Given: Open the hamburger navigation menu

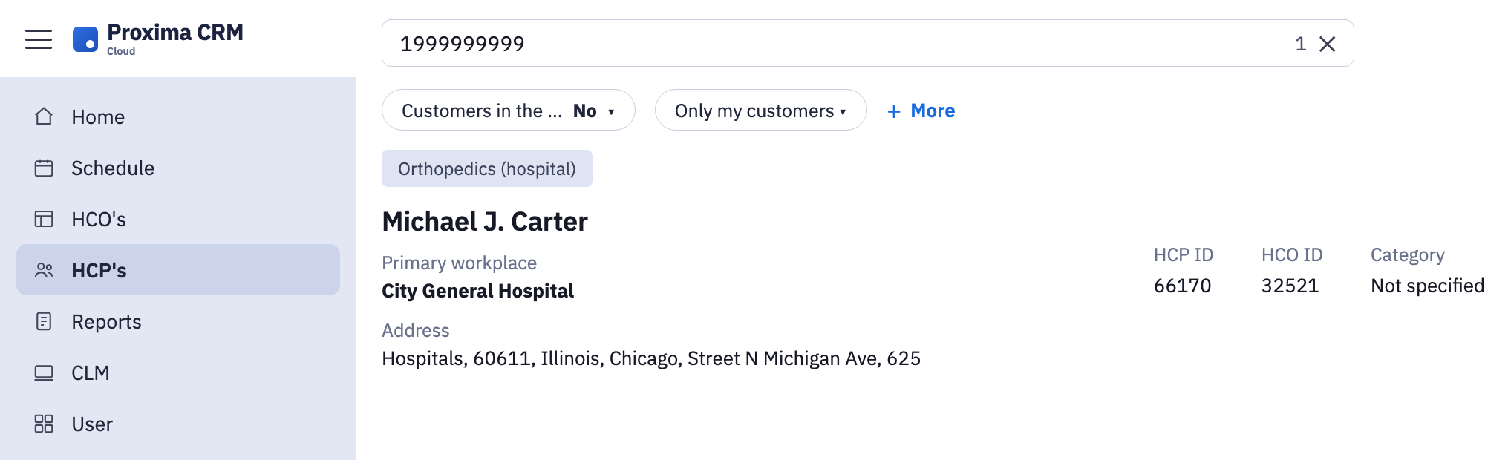Looking at the screenshot, I should click(39, 39).
